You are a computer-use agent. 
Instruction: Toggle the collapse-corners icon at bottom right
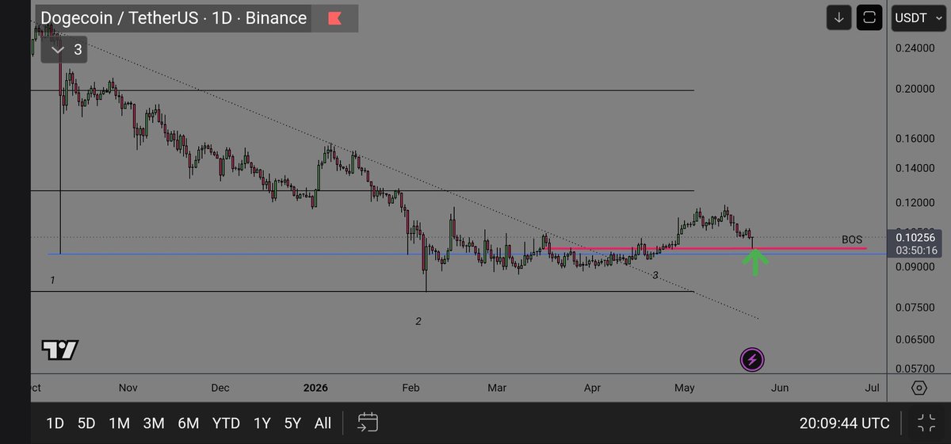click(925, 423)
